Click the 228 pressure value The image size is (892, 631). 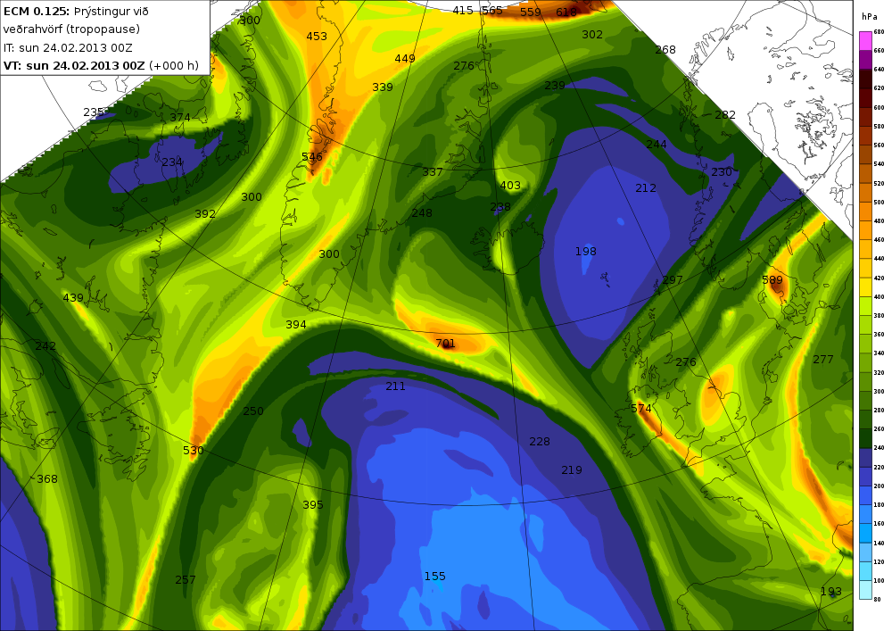pos(540,441)
